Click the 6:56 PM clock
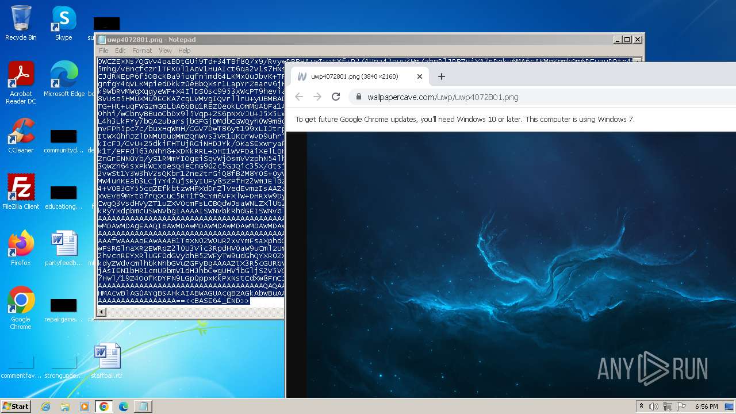 [x=706, y=407]
